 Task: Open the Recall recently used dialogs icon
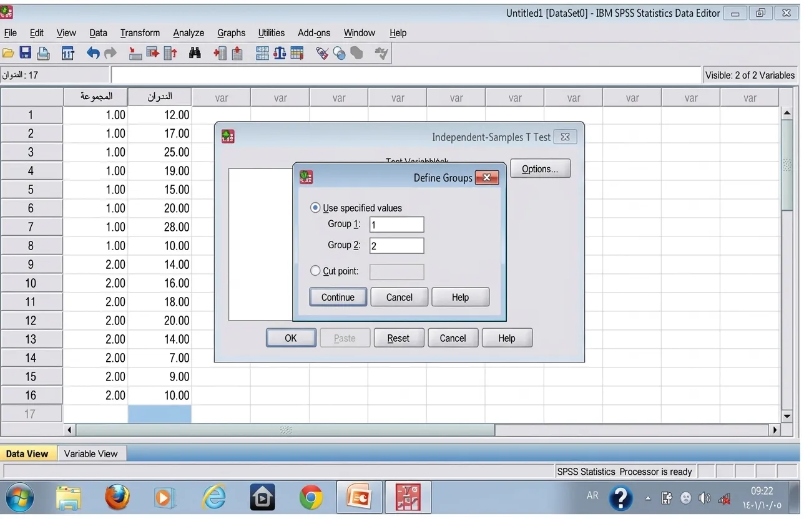tap(67, 54)
